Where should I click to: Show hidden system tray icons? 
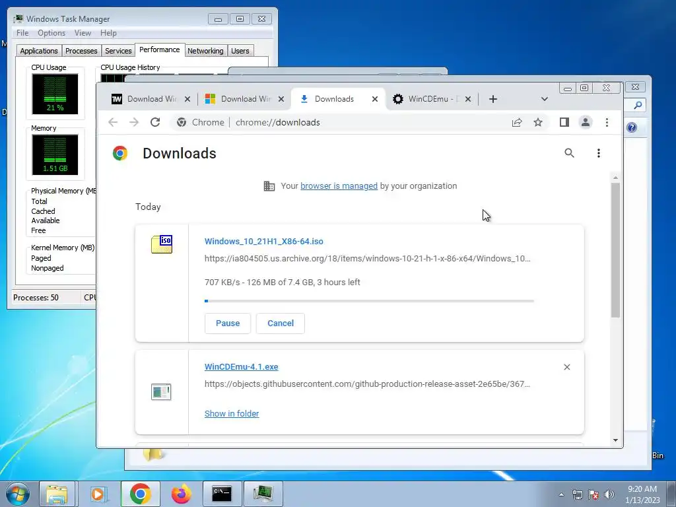[561, 494]
